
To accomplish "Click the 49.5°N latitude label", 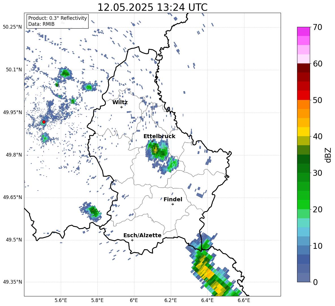I will 14,240.
